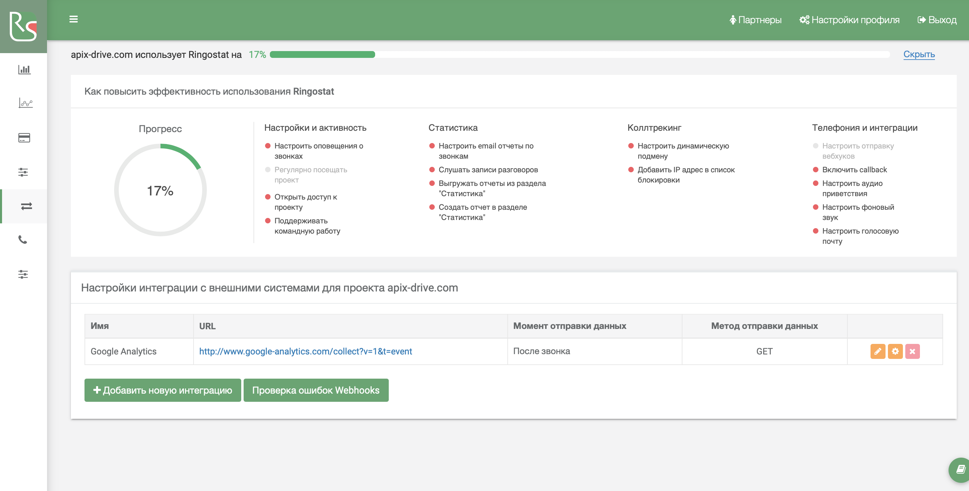Select Настроить аудио приветствия item

pyautogui.click(x=852, y=188)
